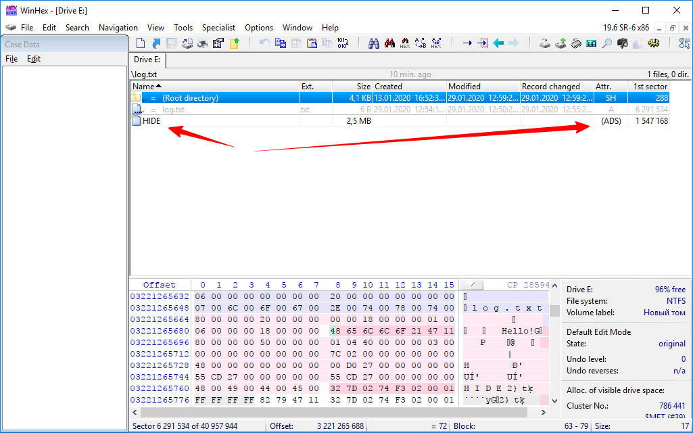693x433 pixels.
Task: Click the Open Disk drive icon
Action: tap(545, 43)
